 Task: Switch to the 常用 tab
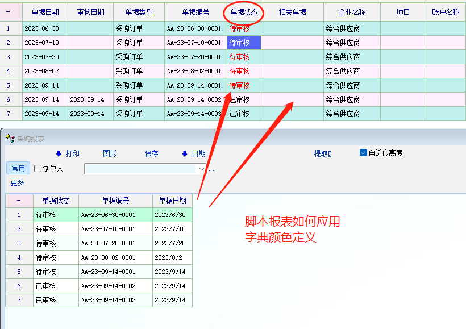pos(18,168)
